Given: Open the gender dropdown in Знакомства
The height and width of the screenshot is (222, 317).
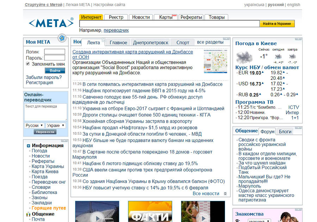Looking at the screenshot, I should pyautogui.click(x=259, y=221).
